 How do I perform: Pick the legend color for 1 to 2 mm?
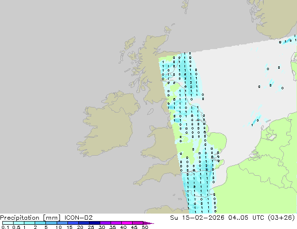click(x=30, y=223)
